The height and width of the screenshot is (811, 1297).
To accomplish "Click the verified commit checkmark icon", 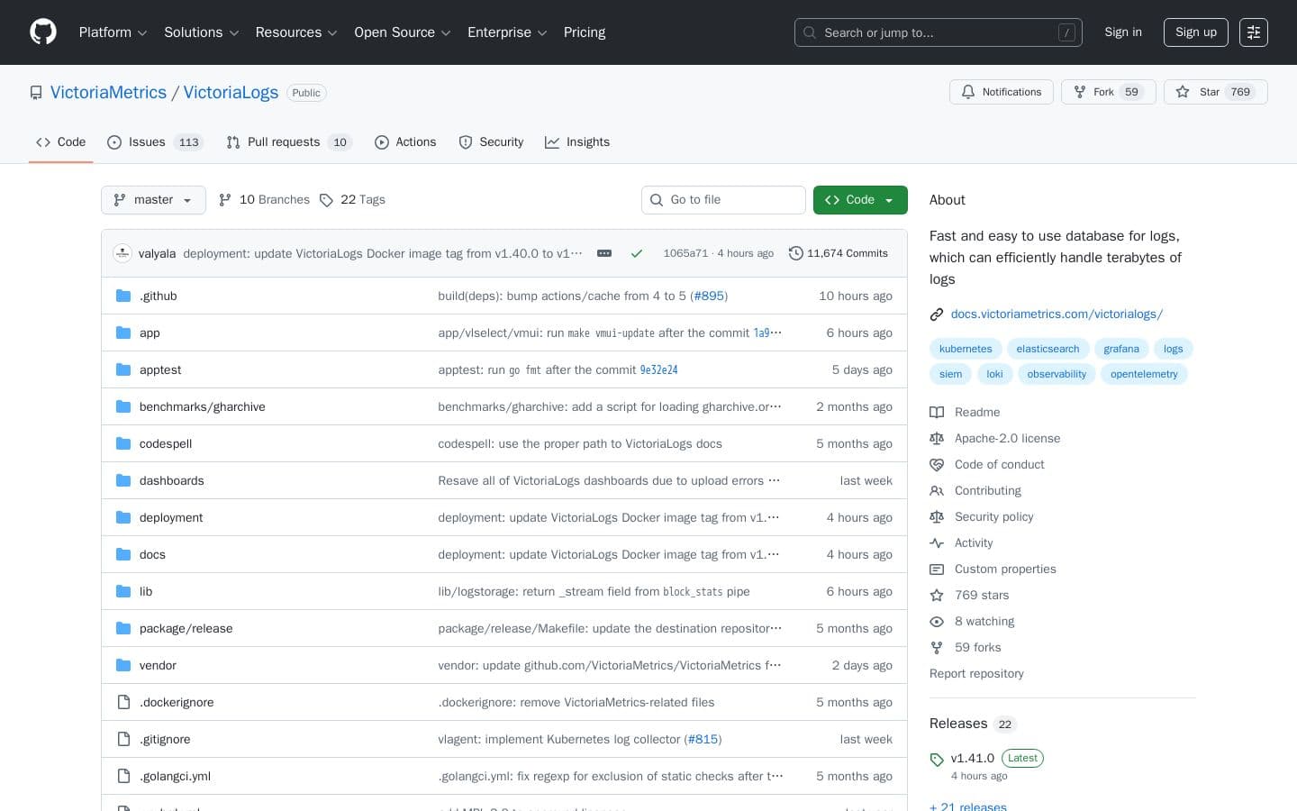I will [x=637, y=253].
